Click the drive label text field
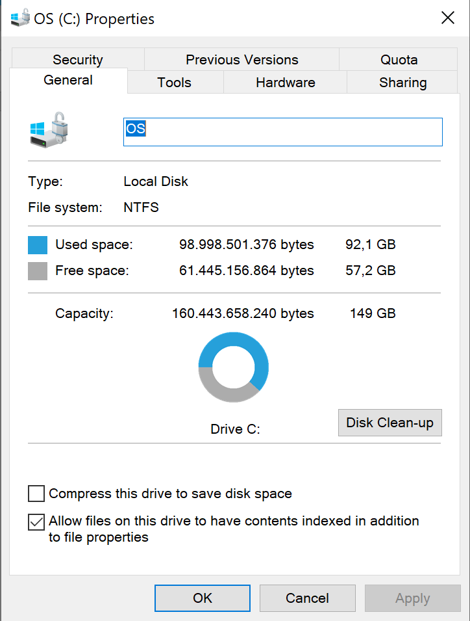This screenshot has height=621, width=470. point(283,132)
